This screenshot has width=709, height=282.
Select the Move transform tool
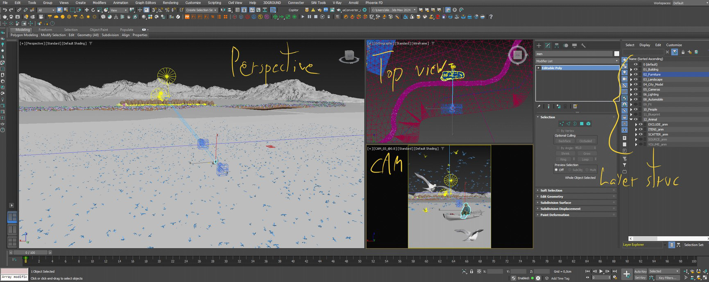pyautogui.click(x=86, y=10)
